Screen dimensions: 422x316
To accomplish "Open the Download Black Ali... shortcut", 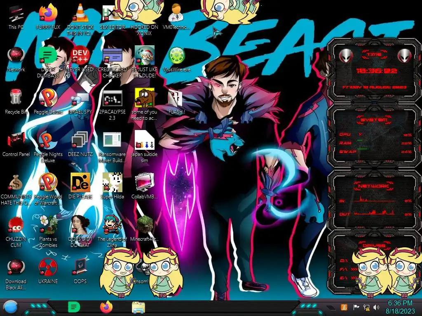I will click(16, 274).
